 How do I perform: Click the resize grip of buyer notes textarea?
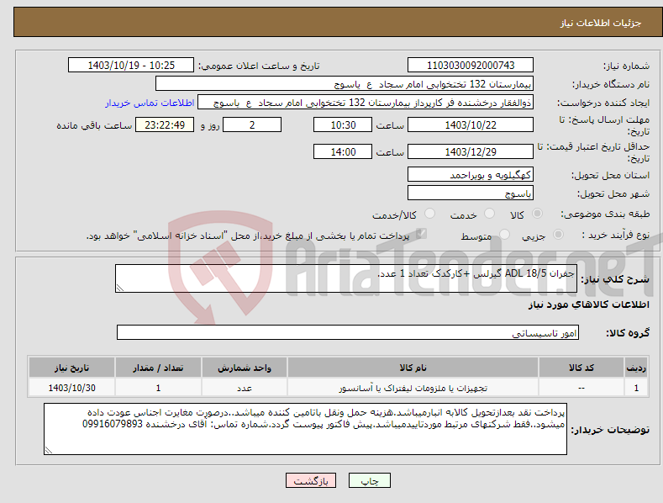click(49, 450)
